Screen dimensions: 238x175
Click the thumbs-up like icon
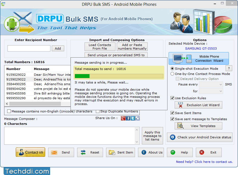click(137, 118)
